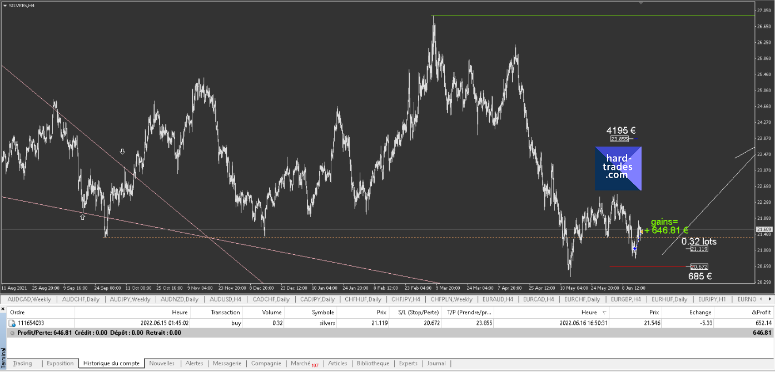Click the down arrow marker on the chart
This screenshot has width=775, height=372.
pyautogui.click(x=122, y=151)
